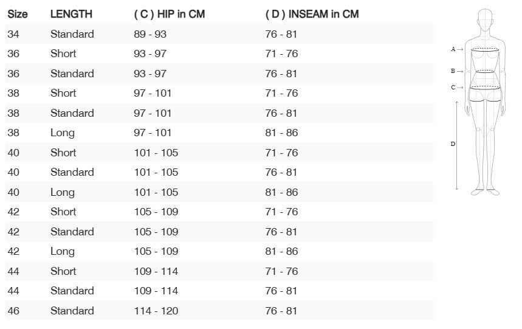The image size is (522, 329).
Task: Select the size 38 Long row
Action: (x=219, y=133)
